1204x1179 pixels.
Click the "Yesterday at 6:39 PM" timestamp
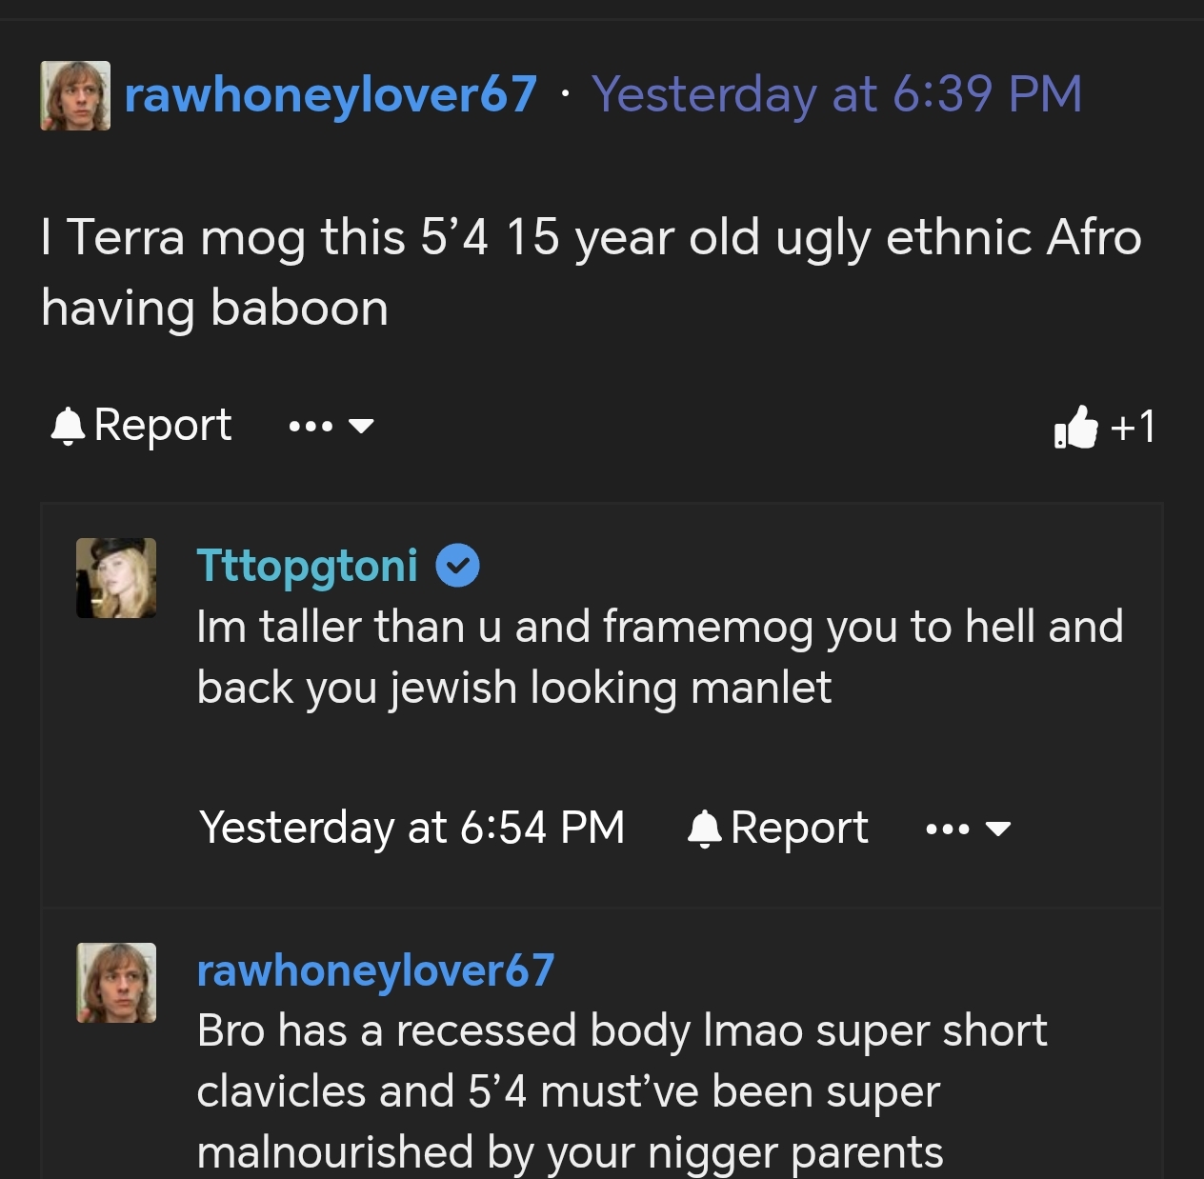[836, 95]
